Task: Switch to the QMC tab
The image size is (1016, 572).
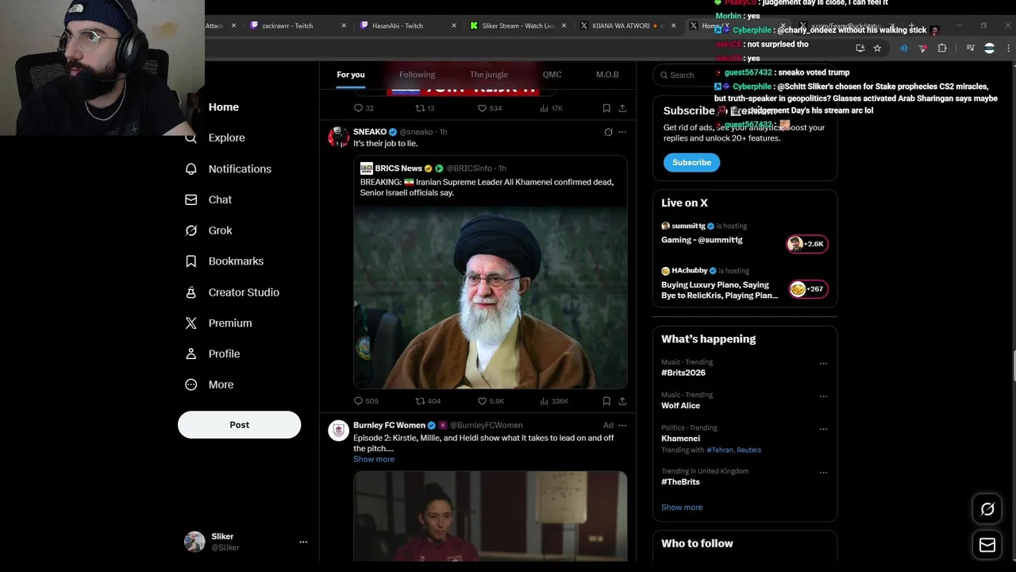Action: pyautogui.click(x=552, y=75)
